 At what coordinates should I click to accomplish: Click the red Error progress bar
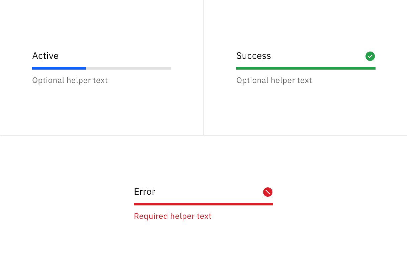[203, 204]
